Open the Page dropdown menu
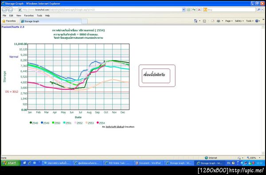The height and width of the screenshot is (175, 266). click(x=229, y=21)
